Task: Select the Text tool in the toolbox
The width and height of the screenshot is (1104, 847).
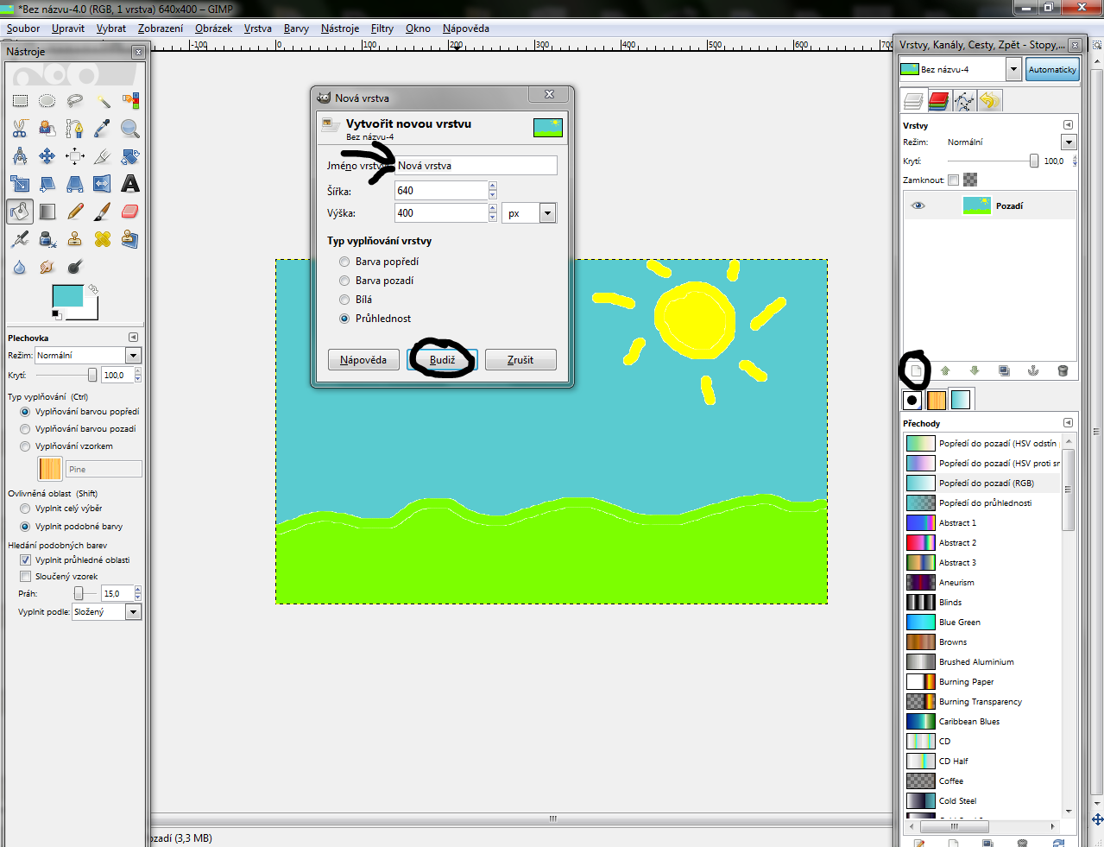Action: (x=130, y=184)
